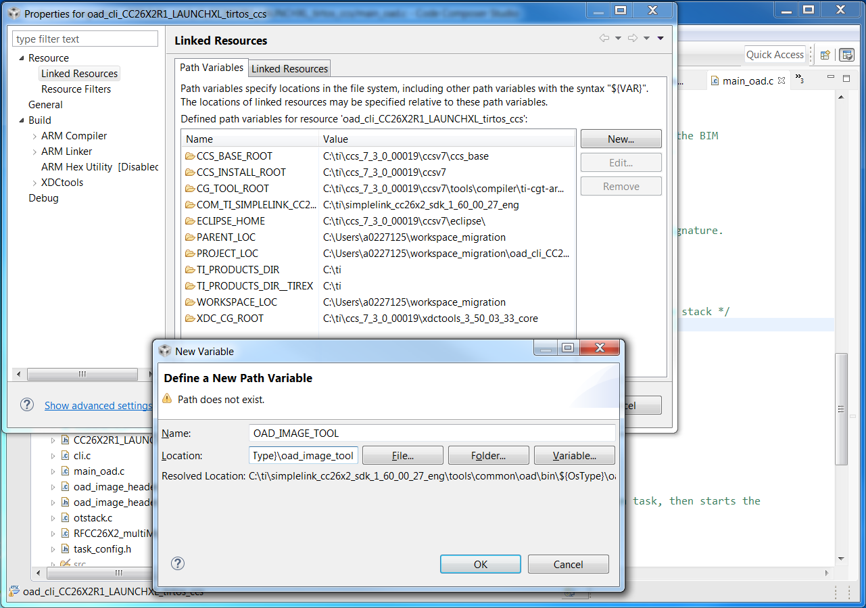Viewport: 866px width, 608px height.
Task: Click the Name column header
Action: point(250,139)
